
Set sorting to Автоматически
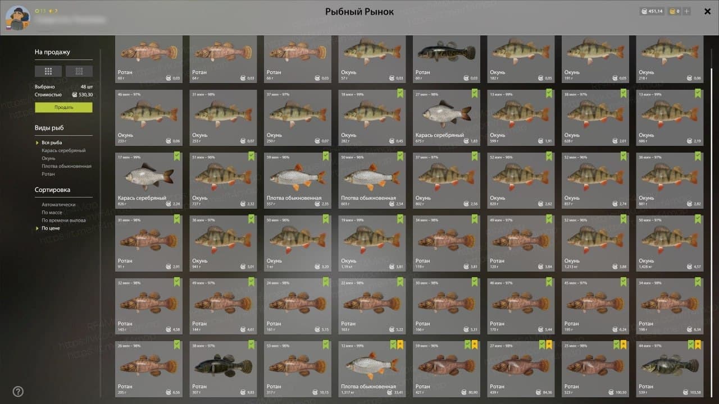[58, 205]
